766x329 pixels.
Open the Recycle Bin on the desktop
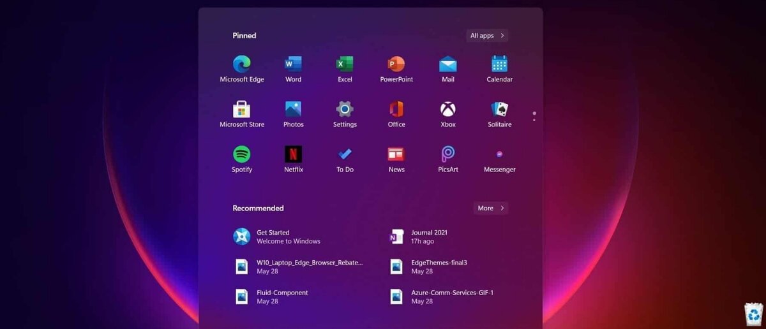[753, 314]
